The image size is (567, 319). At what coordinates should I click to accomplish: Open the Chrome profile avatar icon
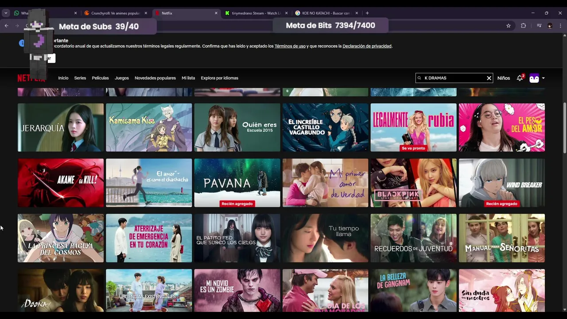pos(550,26)
